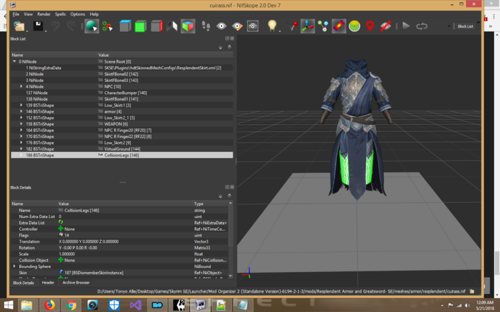Switch to the Header tab
Image resolution: width=500 pixels, height=312 pixels.
click(48, 283)
